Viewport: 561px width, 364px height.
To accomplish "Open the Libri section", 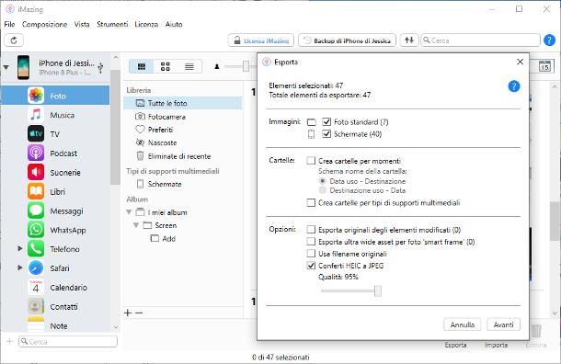I will [55, 192].
